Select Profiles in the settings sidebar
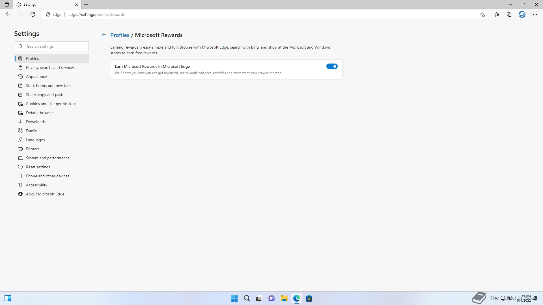 [51, 58]
